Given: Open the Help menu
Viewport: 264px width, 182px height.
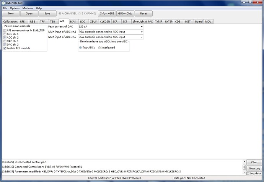Looking at the screenshot, I should (x=39, y=8).
